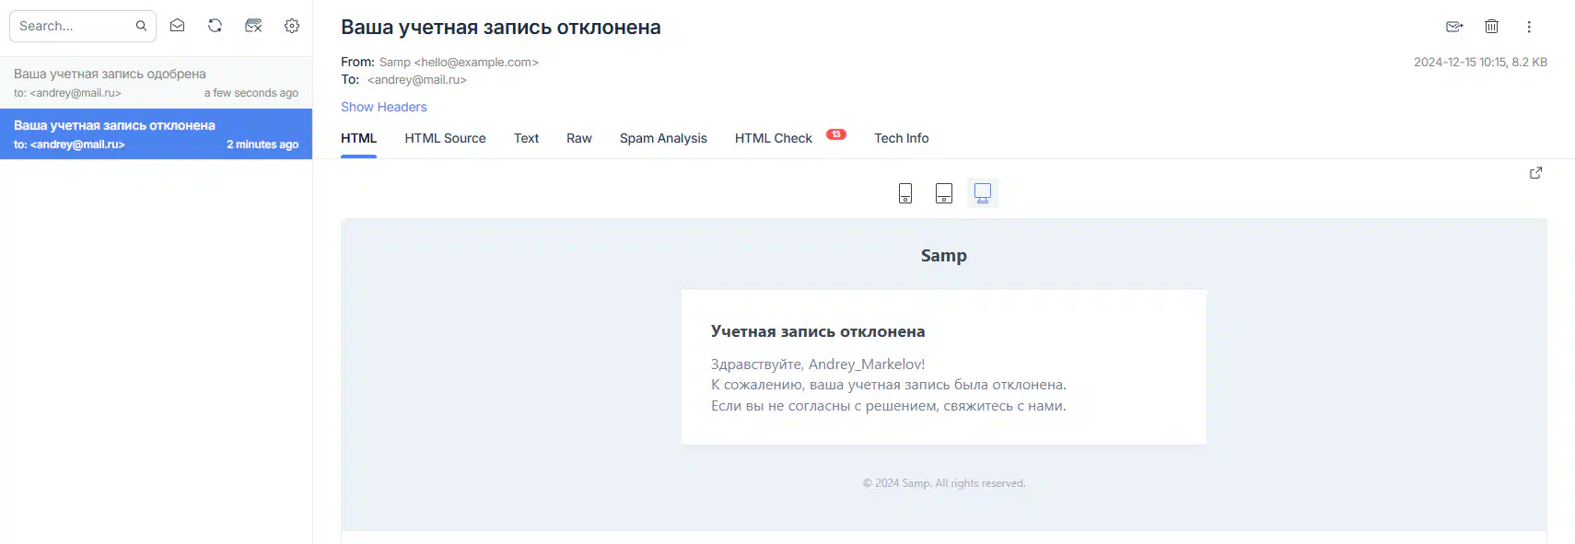1575x544 pixels.
Task: Select desktop preview mode
Action: [x=983, y=193]
